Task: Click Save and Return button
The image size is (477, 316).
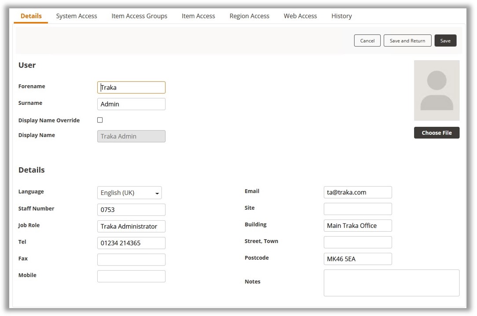Action: click(x=407, y=41)
